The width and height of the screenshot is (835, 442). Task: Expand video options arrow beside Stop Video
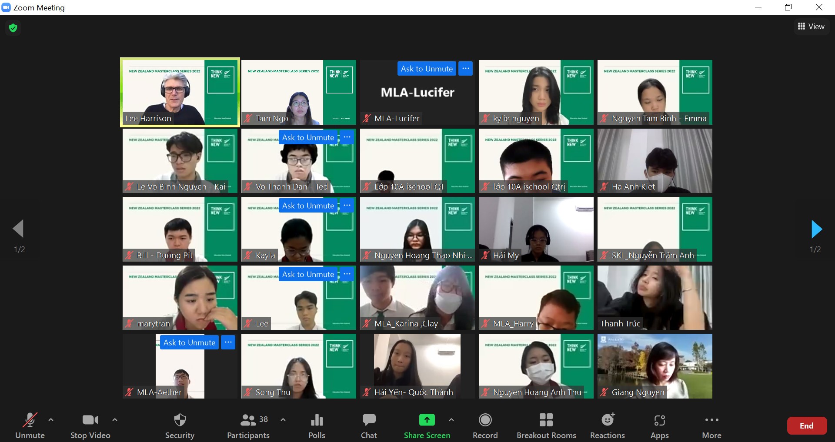coord(115,420)
